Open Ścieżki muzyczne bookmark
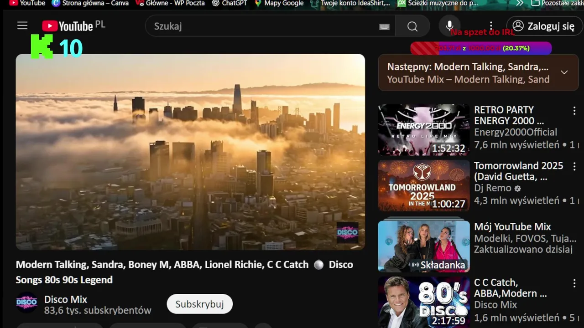 click(x=438, y=3)
